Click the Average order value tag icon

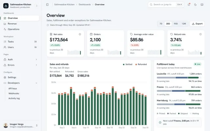[x=131, y=34]
